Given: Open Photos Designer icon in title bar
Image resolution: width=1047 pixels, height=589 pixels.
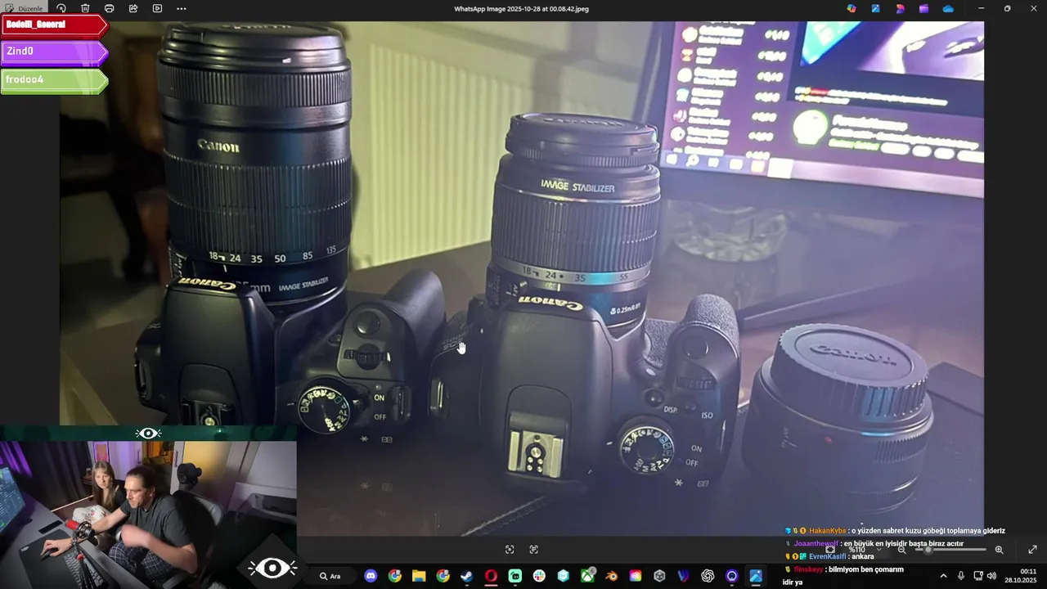Looking at the screenshot, I should coord(876,8).
